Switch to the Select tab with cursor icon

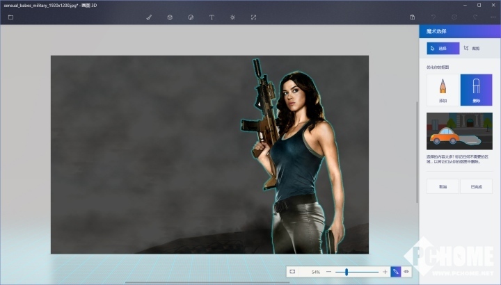coord(443,48)
